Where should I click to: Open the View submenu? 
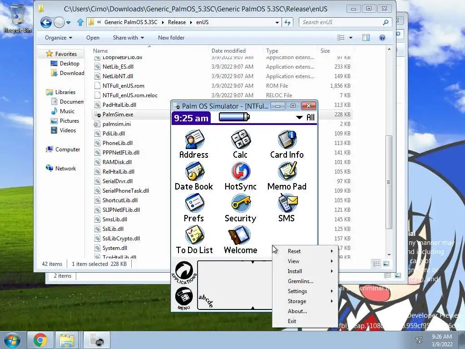(305, 261)
